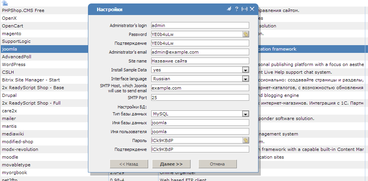The width and height of the screenshot is (368, 181).
Task: Open the Тип базы данных dropdown
Action: coord(245,114)
